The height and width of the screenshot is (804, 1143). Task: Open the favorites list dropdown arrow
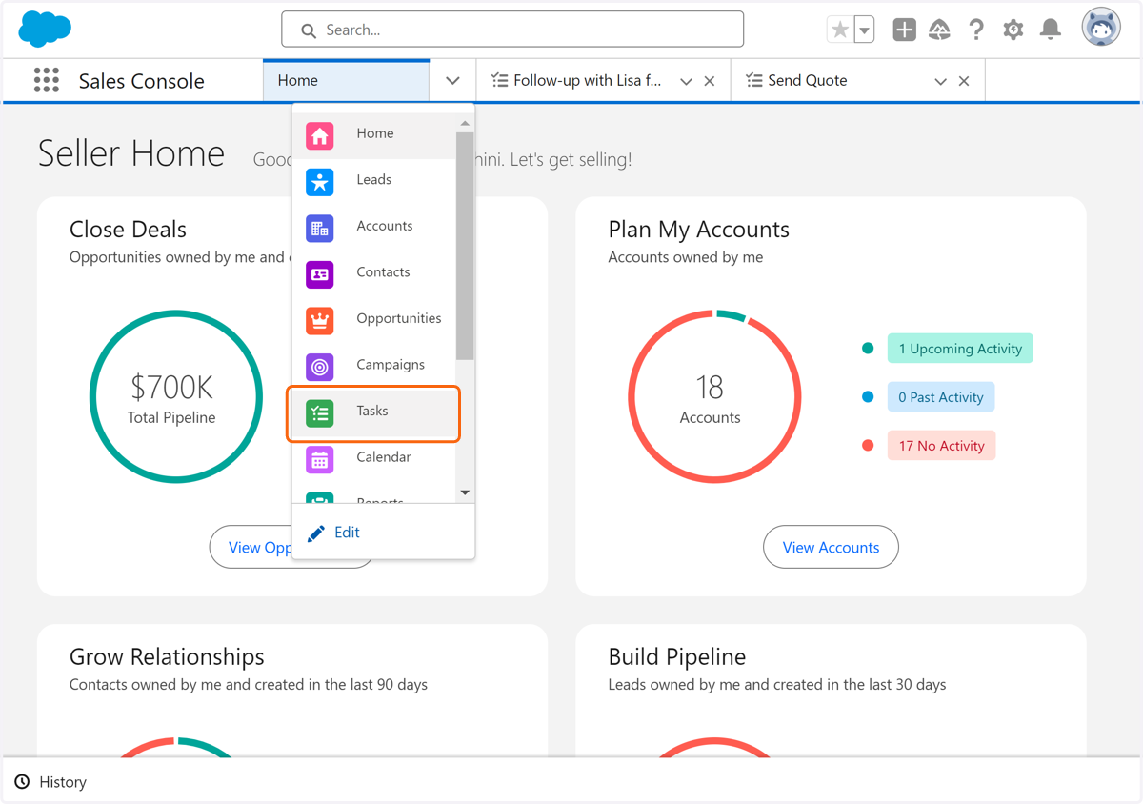click(864, 30)
